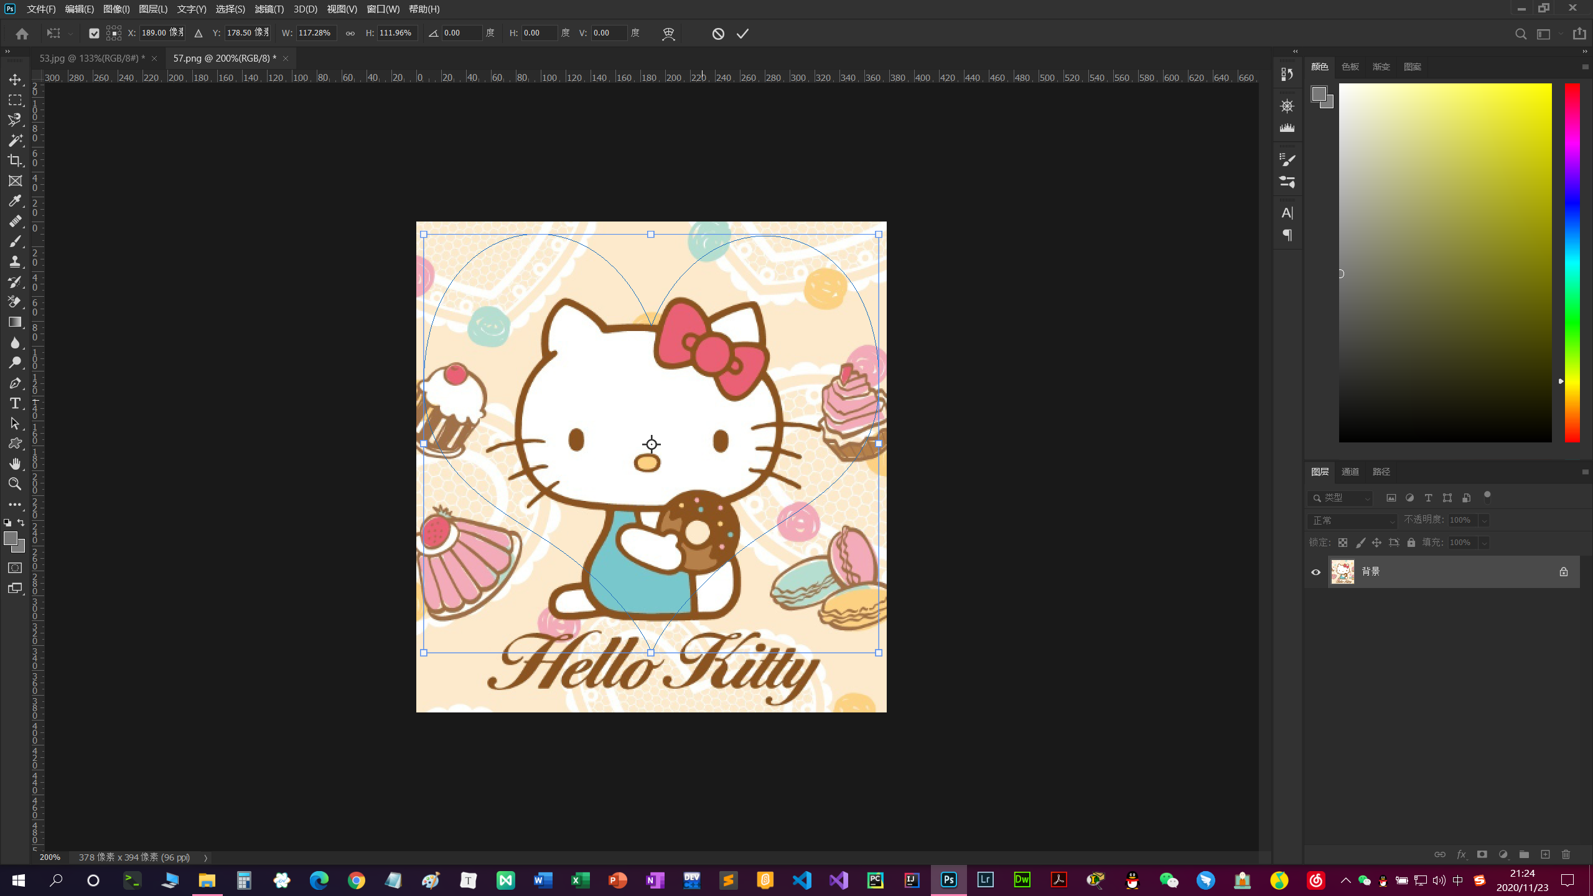Screen dimensions: 1593x896
Task: Open the 图像(I) menu
Action: point(116,9)
